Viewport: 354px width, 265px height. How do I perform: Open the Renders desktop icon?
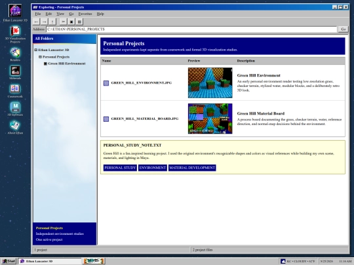(15, 54)
